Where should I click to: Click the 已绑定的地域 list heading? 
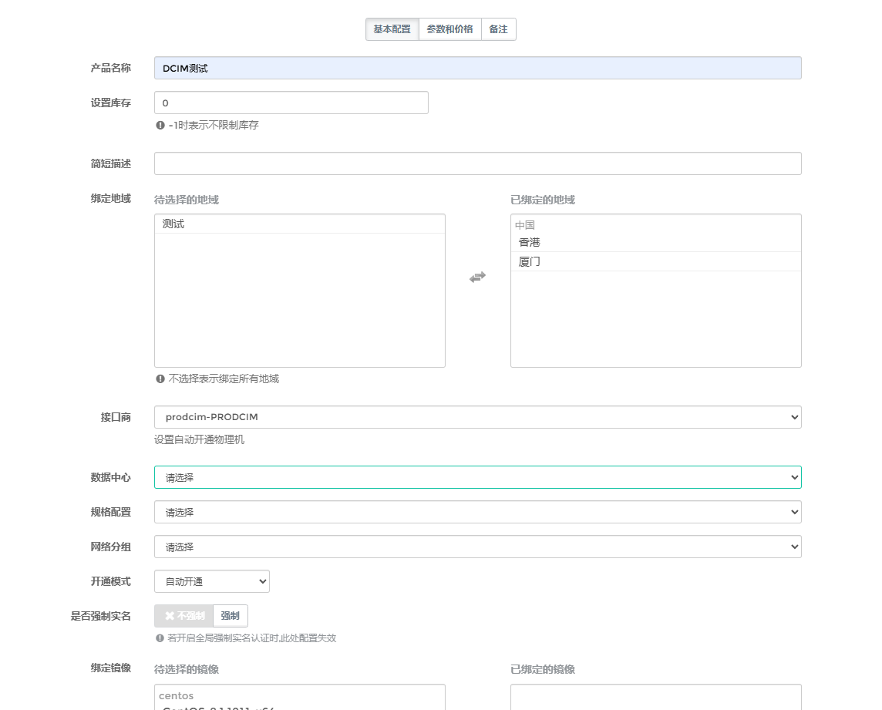point(543,200)
